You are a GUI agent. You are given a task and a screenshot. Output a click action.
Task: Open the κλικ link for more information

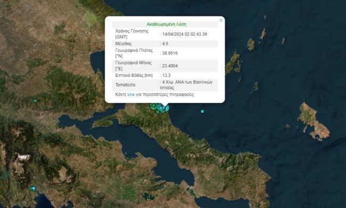tap(131, 94)
